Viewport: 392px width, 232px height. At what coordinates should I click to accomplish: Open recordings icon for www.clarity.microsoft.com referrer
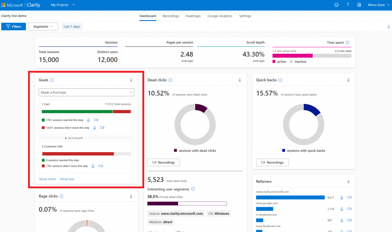[x=349, y=198]
